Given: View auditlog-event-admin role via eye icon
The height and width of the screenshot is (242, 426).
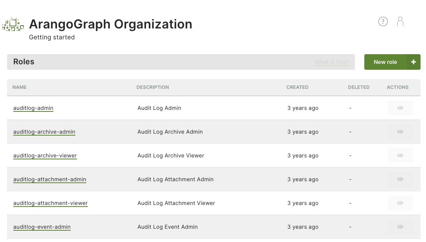Looking at the screenshot, I should [x=400, y=227].
